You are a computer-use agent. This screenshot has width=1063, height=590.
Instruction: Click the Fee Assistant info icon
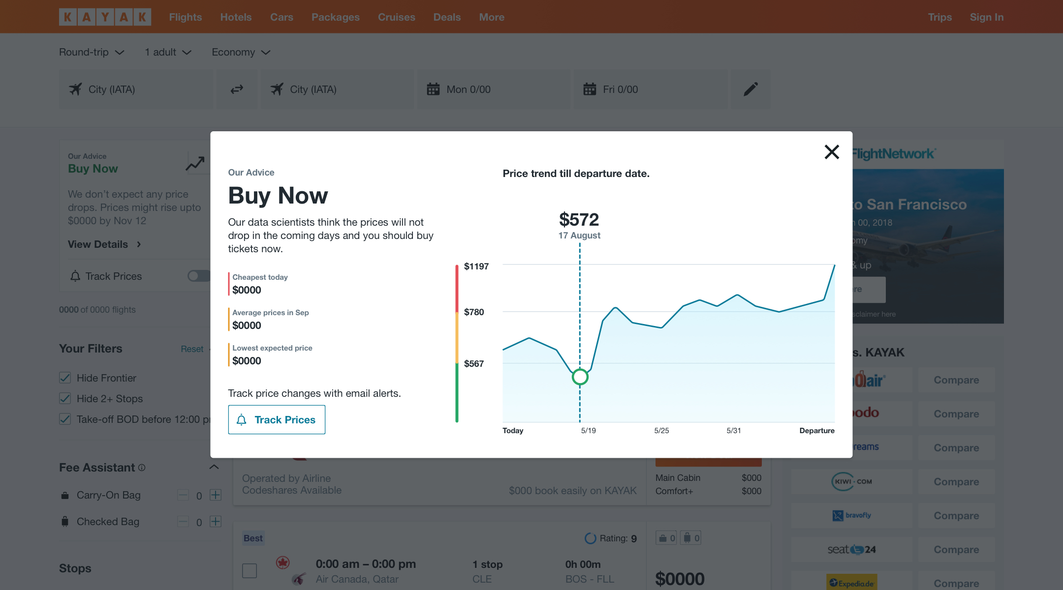[x=142, y=468]
